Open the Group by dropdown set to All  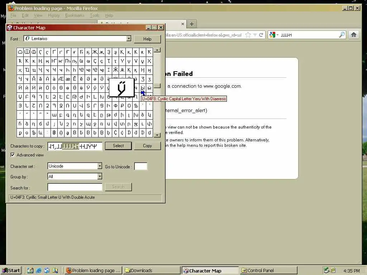point(100,176)
